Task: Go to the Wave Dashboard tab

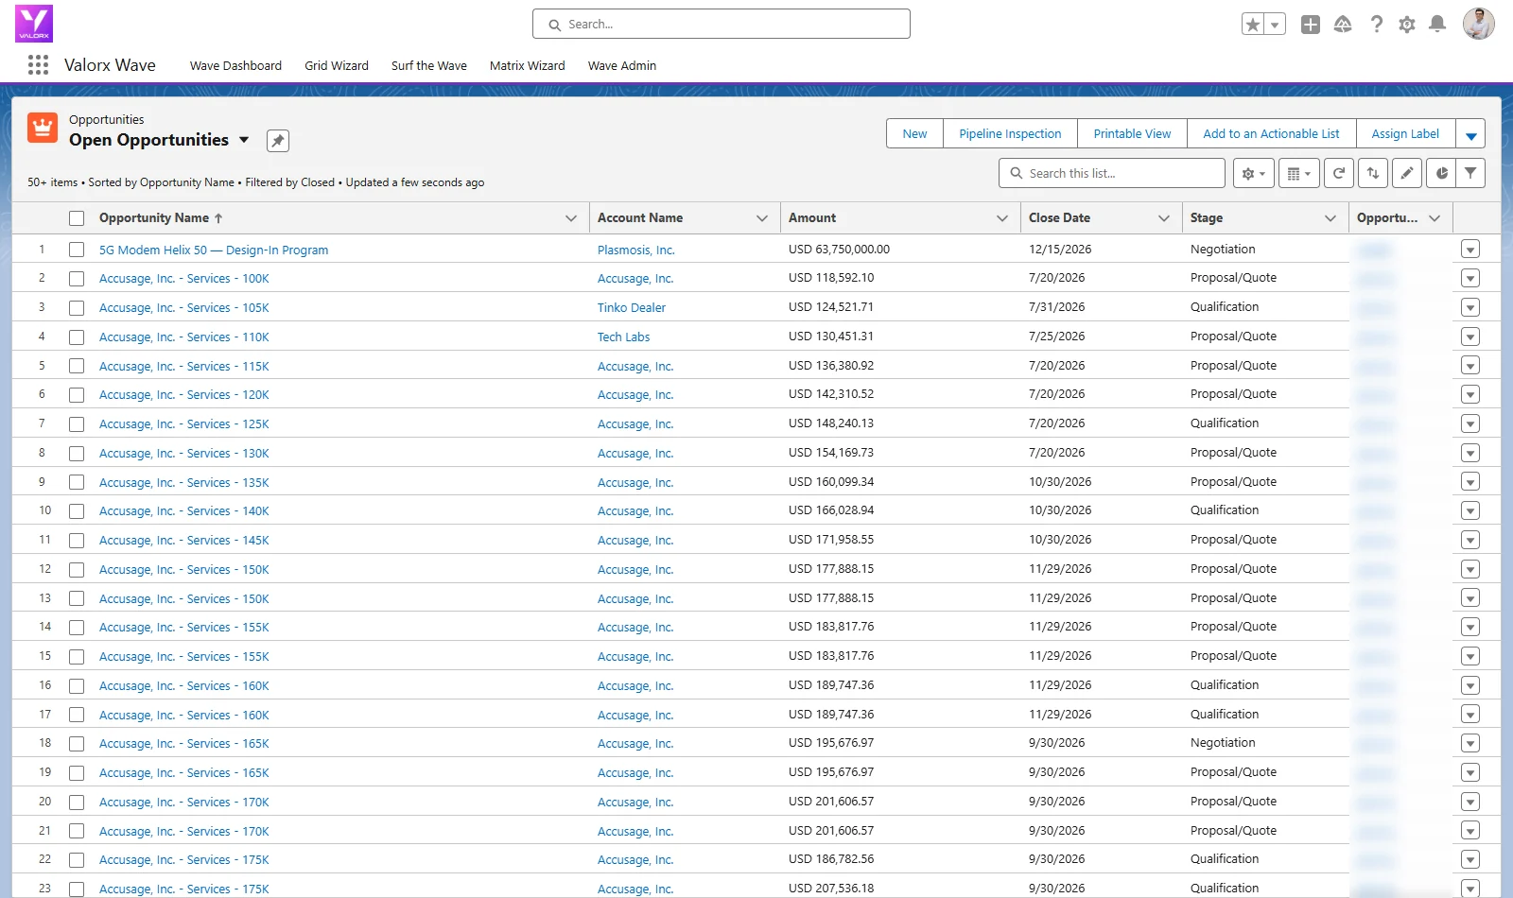Action: (x=235, y=65)
